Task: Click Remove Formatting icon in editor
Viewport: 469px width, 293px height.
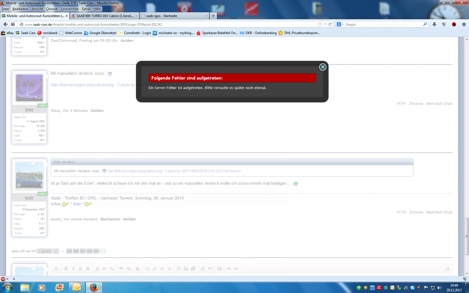Action: [x=56, y=268]
